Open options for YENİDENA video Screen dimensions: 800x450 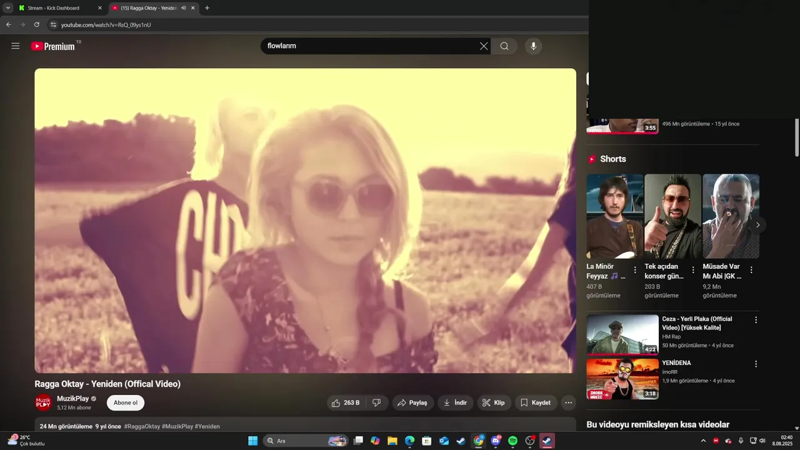756,364
